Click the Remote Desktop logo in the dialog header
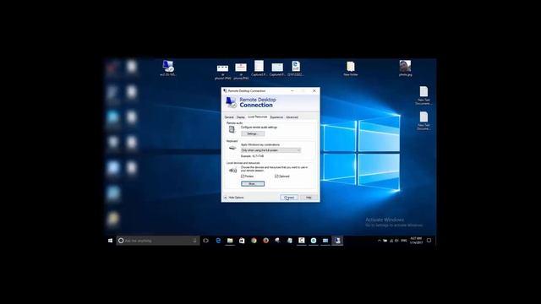The width and height of the screenshot is (541, 304). point(231,102)
